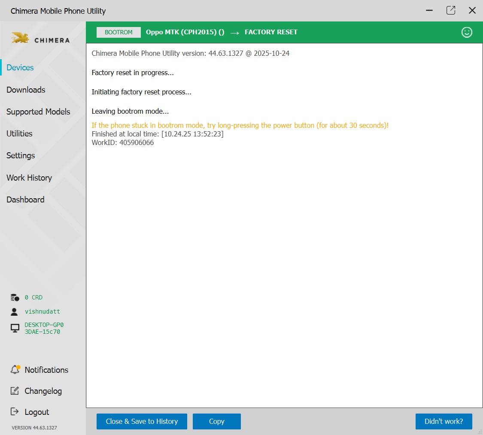
Task: Open the Devices section
Action: 20,67
